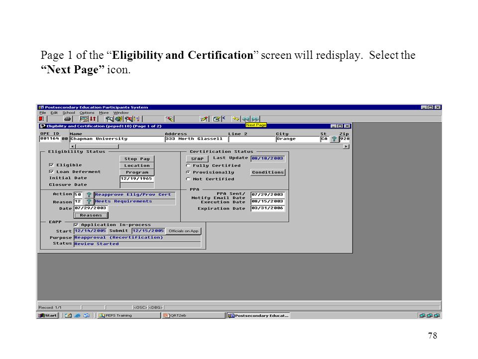Click the Name field Chapman University
The width and height of the screenshot is (478, 359).
[x=117, y=139]
